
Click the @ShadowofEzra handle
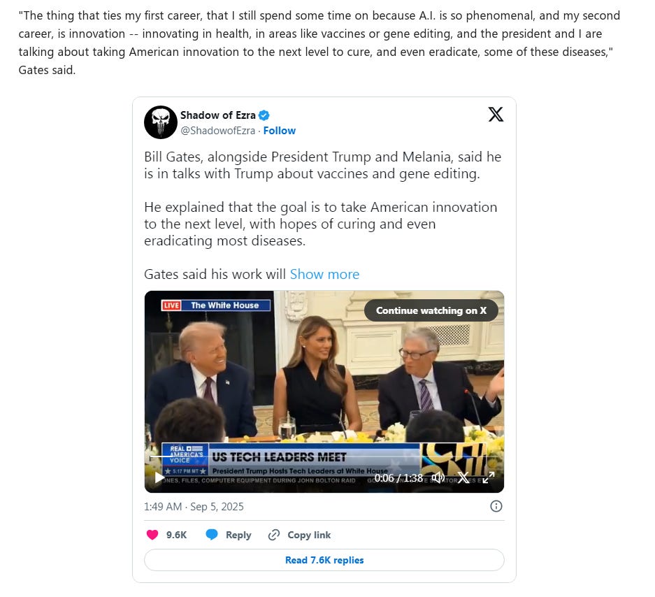(x=217, y=131)
